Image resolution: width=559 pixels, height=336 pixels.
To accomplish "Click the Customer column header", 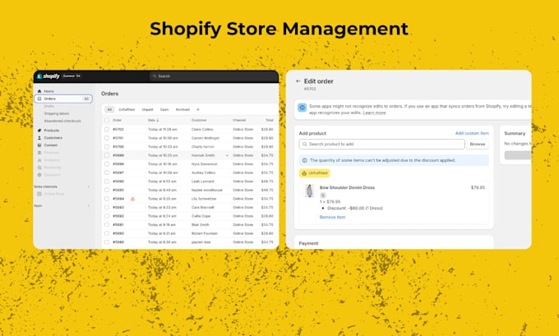I will (x=199, y=121).
